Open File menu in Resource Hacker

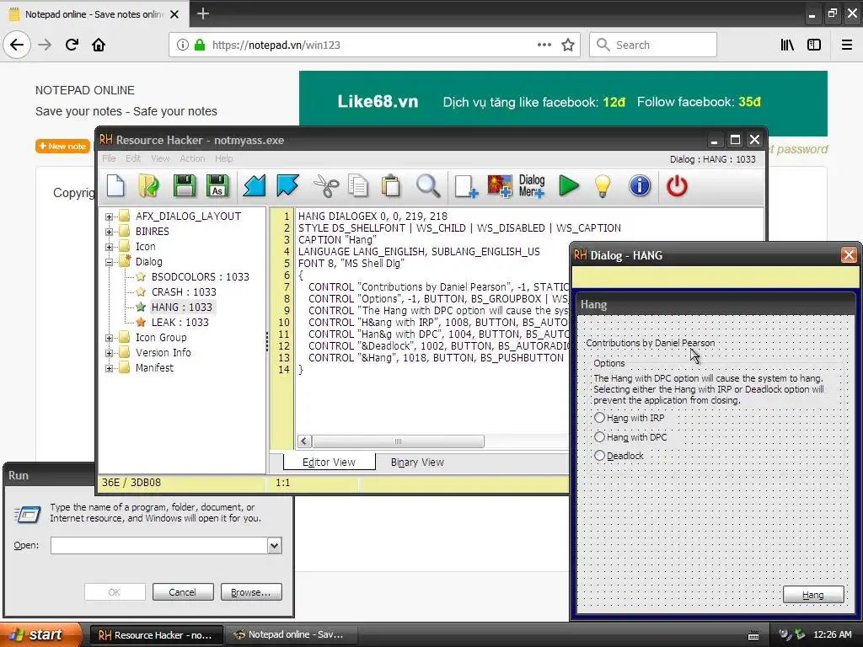(109, 158)
